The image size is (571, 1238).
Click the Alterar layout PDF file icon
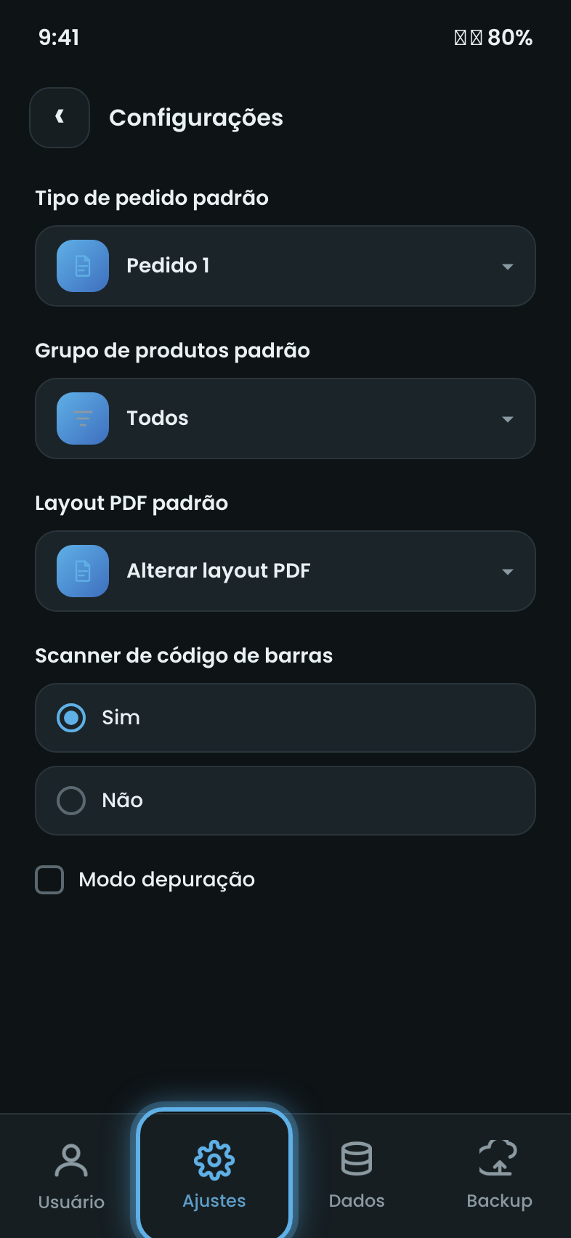83,571
